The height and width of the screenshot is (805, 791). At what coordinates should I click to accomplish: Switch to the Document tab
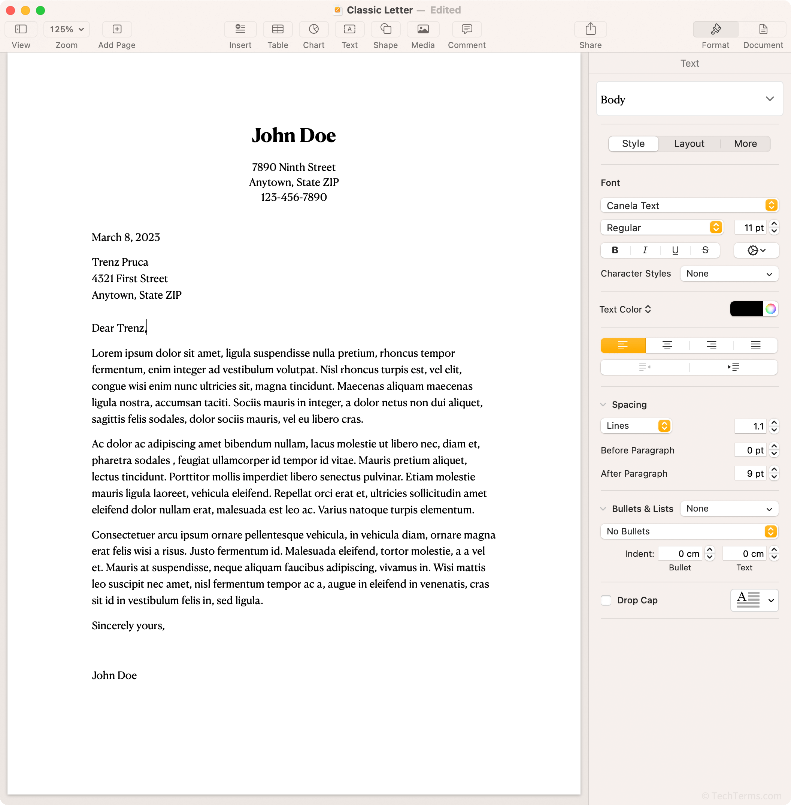(x=763, y=35)
